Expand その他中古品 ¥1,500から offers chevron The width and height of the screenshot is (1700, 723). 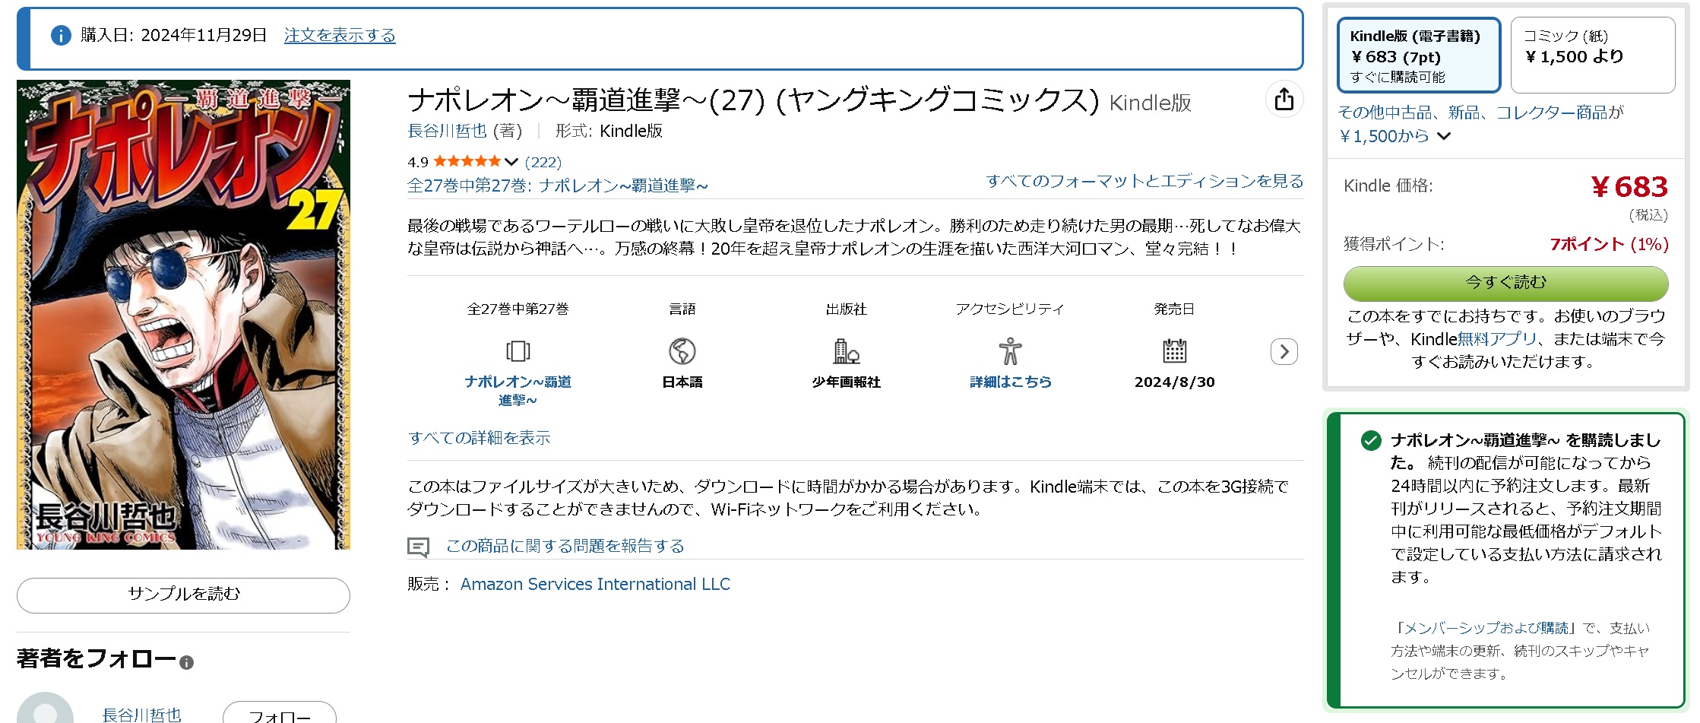pos(1444,136)
